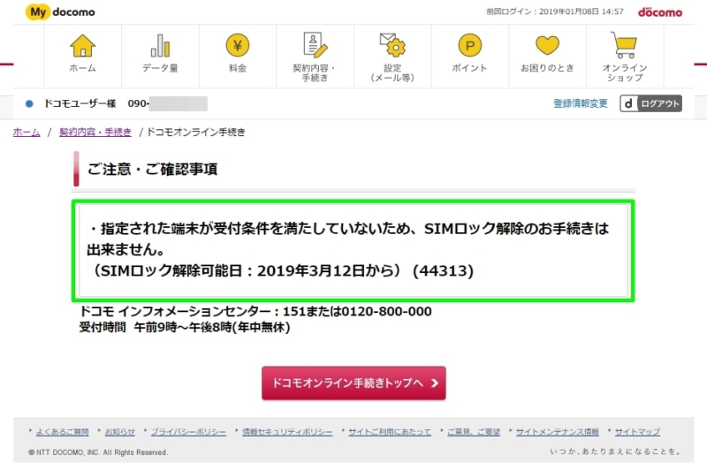Click the ホーム navigation label
707x470 pixels.
click(x=82, y=68)
